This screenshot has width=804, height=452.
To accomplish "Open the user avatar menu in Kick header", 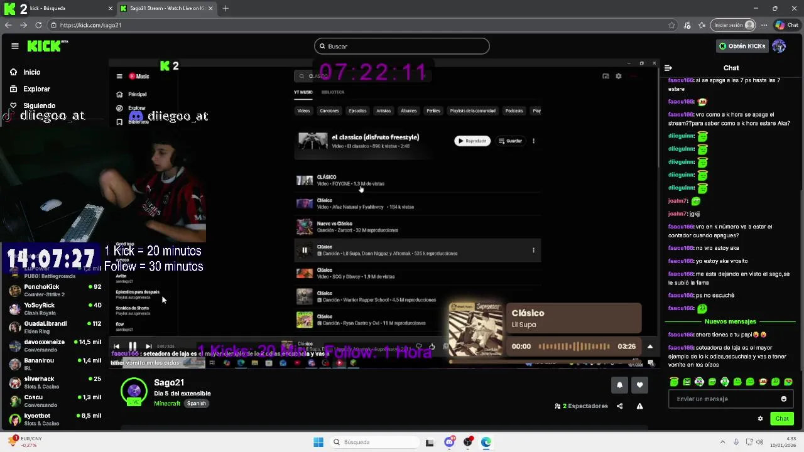I will point(779,46).
